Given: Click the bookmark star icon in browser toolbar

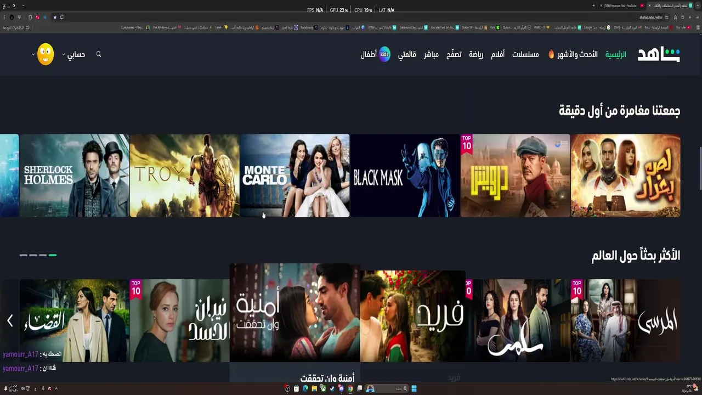Looking at the screenshot, I should 55,17.
